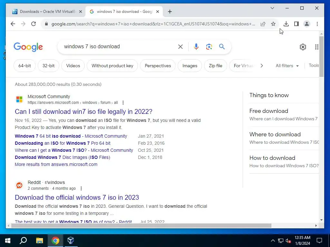
Task: Show more filter chips with the arrow
Action: click(262, 66)
